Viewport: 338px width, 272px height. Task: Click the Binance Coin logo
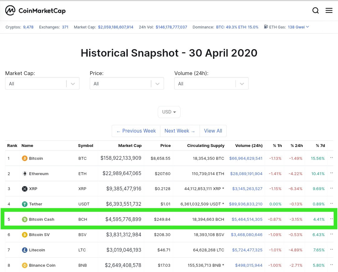tap(25, 265)
